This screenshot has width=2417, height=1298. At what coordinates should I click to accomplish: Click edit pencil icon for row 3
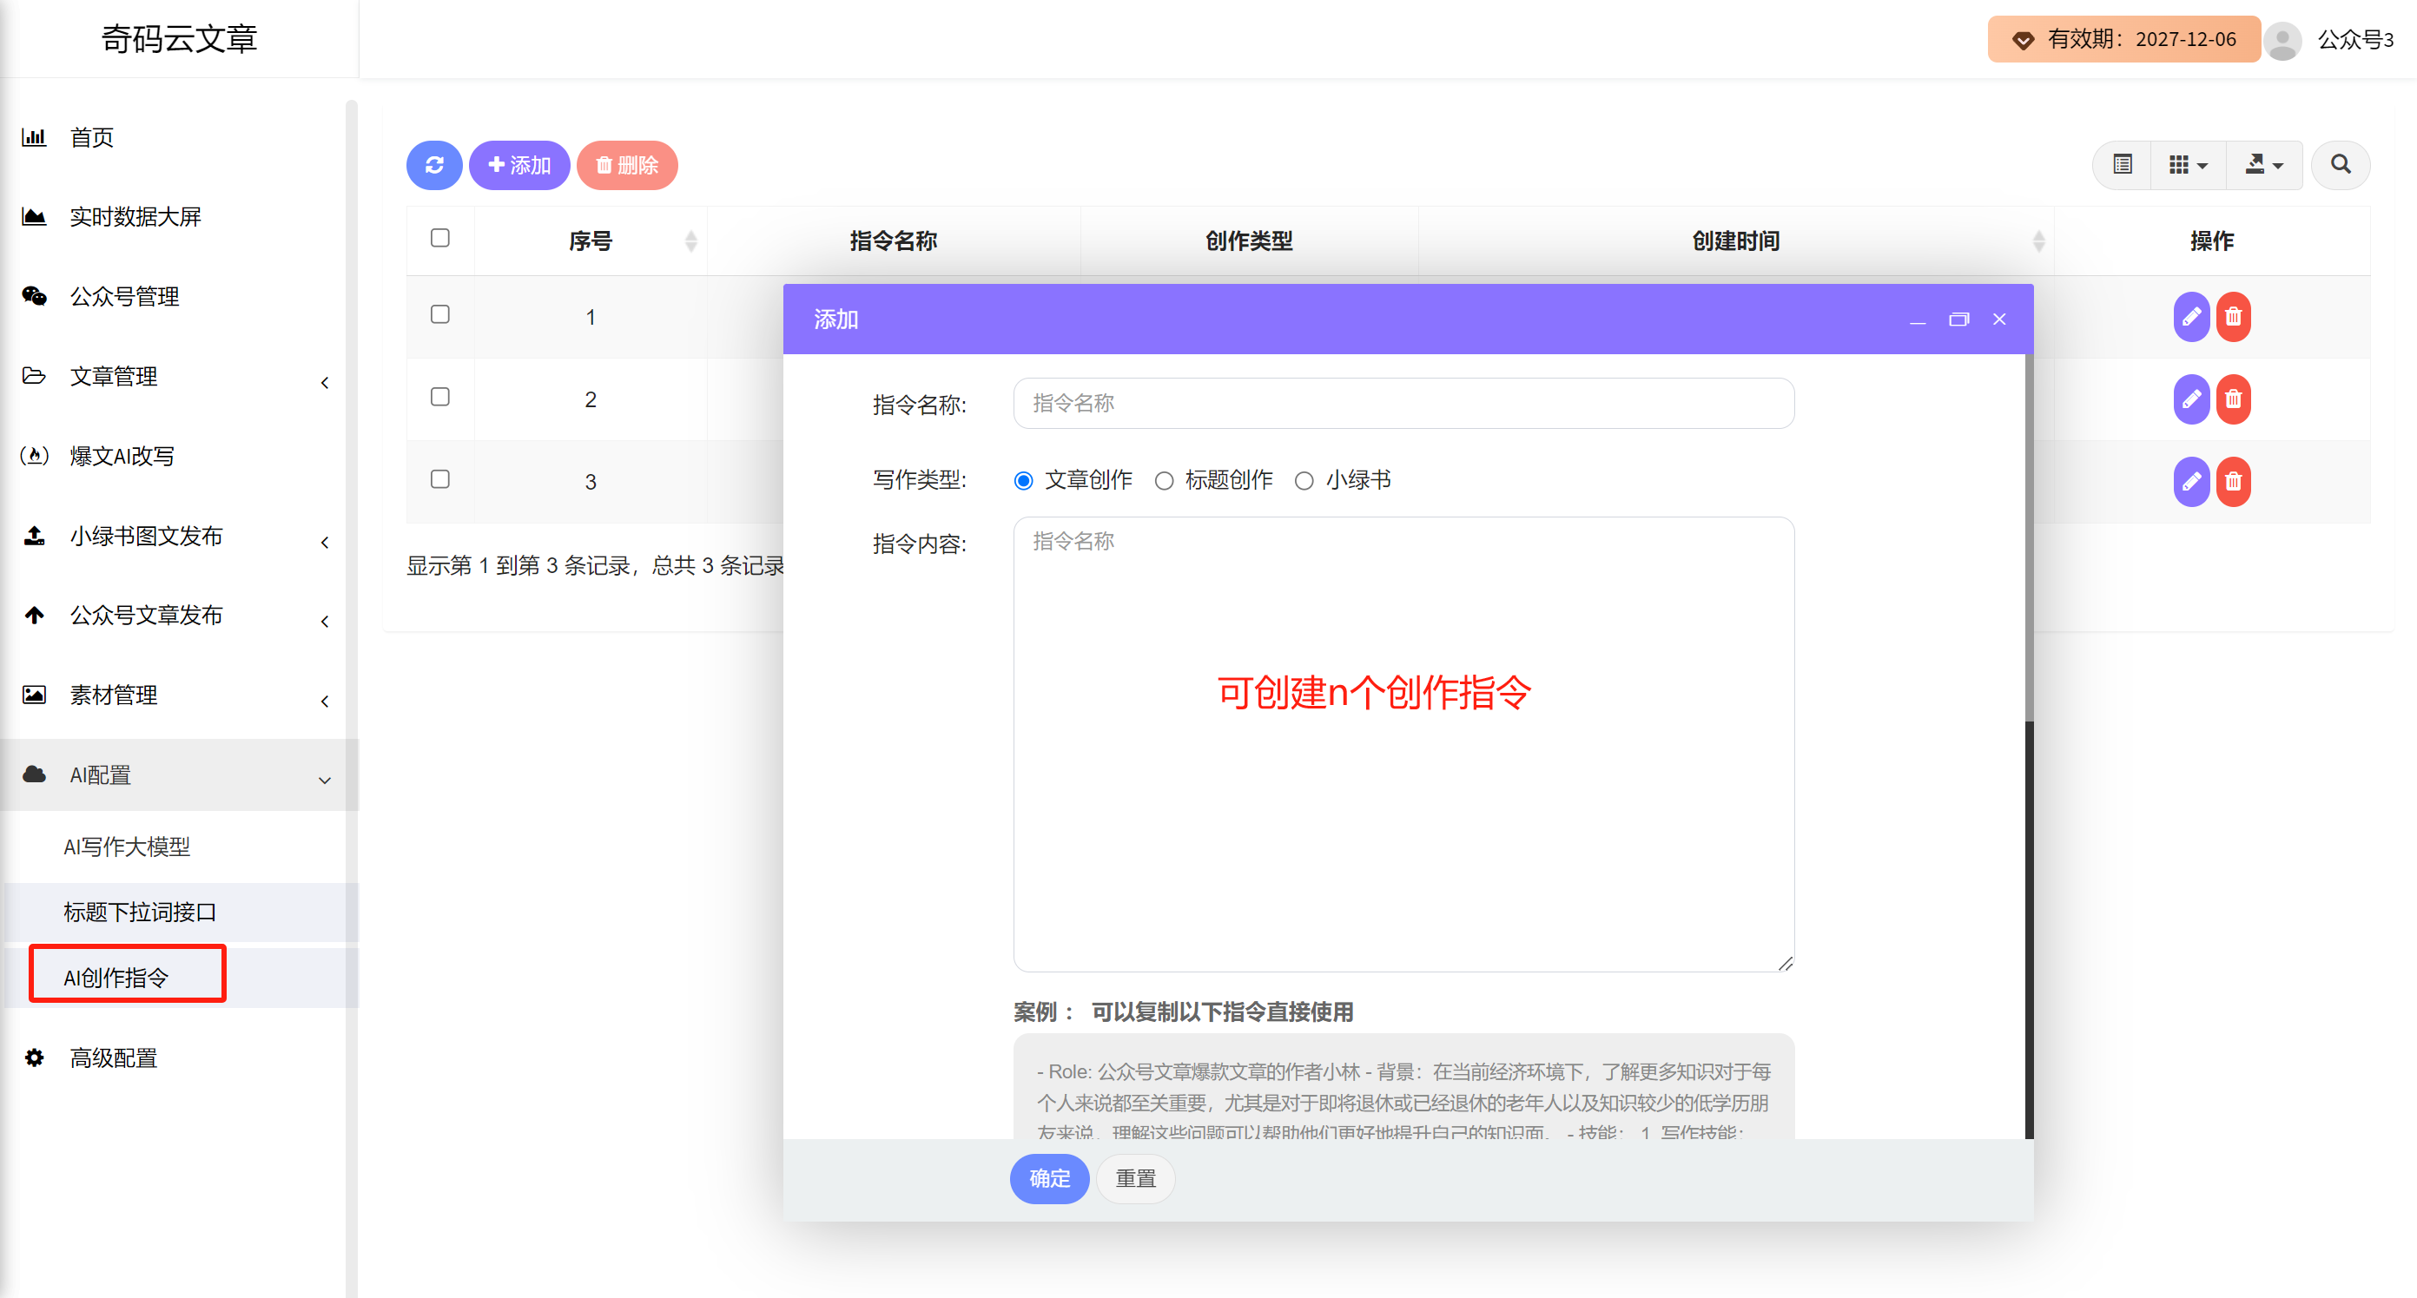coord(2190,481)
